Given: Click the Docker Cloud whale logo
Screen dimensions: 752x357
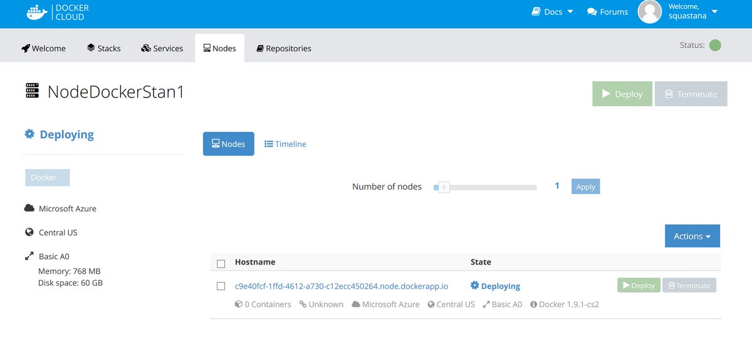Looking at the screenshot, I should pos(37,12).
